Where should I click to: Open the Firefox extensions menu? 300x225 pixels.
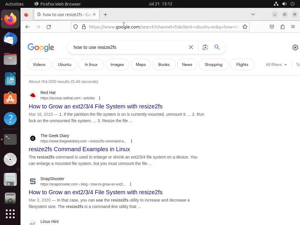point(282,27)
